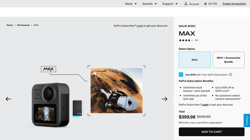Show next product image with right arrow
Screen dimensions: 250x140
pyautogui.click(x=165, y=99)
